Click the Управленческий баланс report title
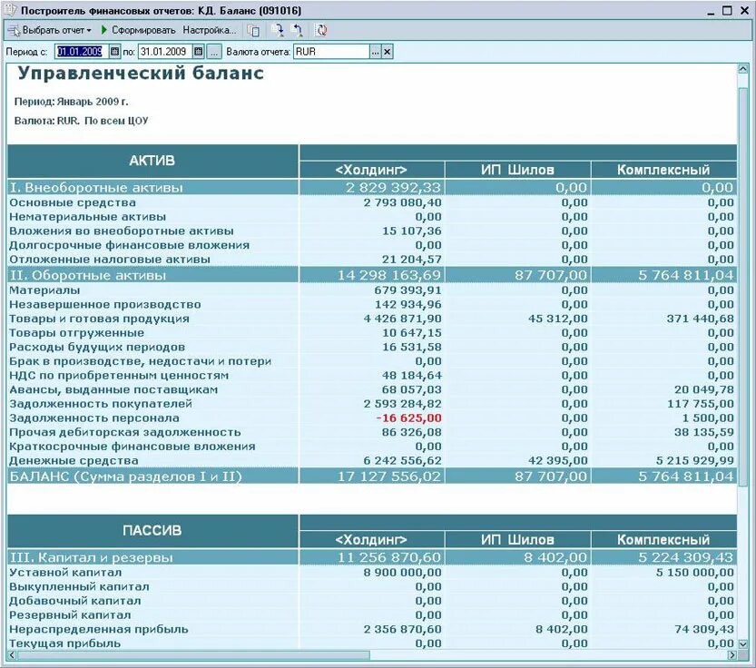 click(141, 74)
